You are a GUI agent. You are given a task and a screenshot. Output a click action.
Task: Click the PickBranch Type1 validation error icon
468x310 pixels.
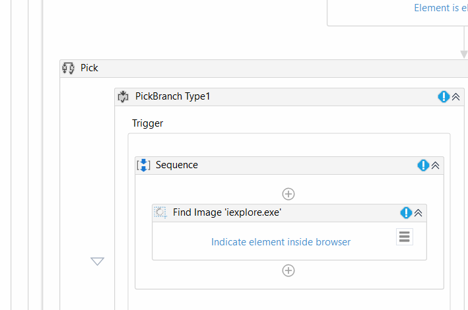444,96
